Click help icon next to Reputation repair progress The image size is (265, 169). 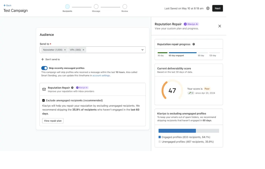193,44
